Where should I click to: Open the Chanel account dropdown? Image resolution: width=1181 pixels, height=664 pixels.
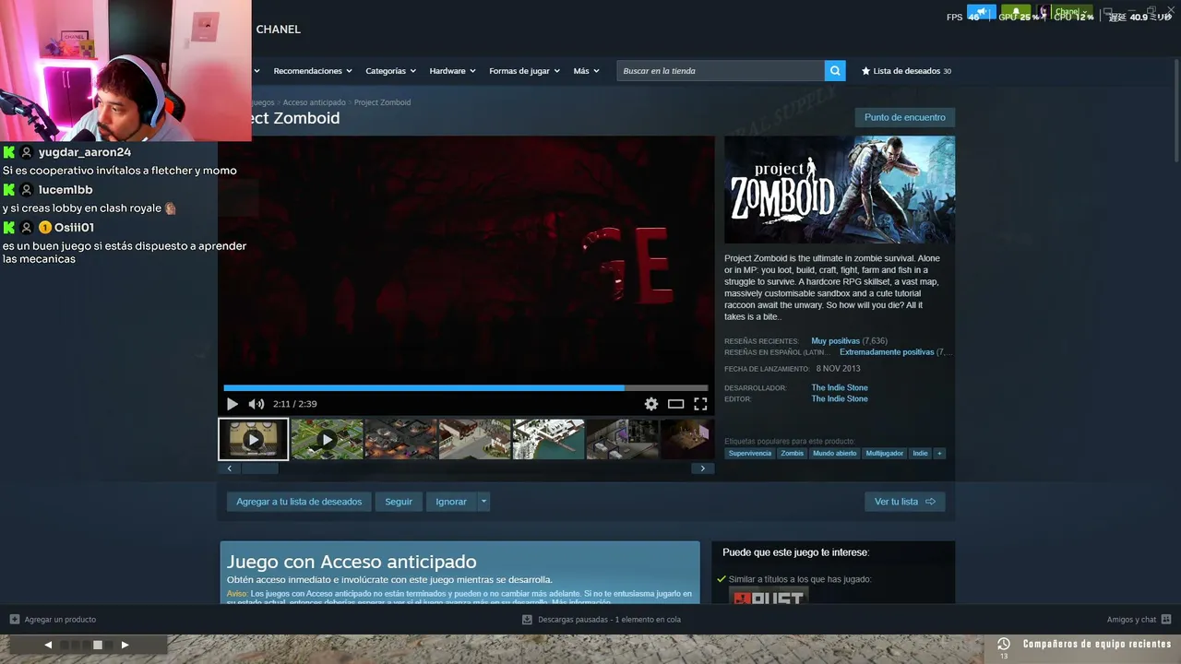[x=1071, y=12]
